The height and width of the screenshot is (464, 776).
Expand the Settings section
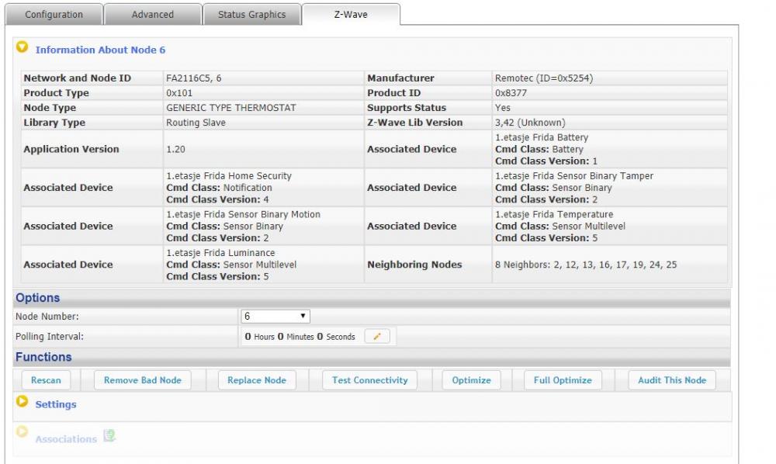click(22, 402)
